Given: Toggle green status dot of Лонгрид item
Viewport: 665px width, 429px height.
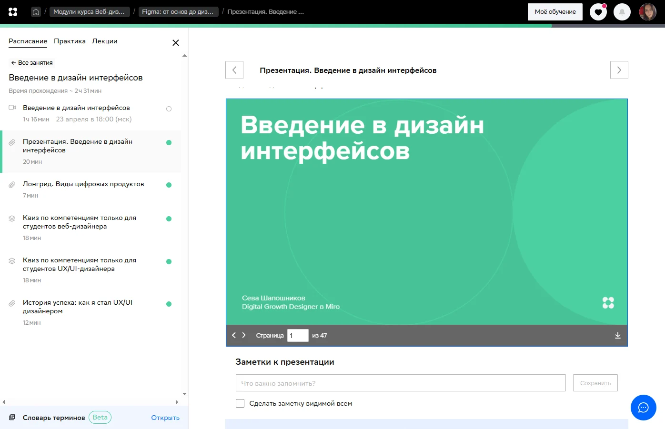Looking at the screenshot, I should tap(169, 185).
